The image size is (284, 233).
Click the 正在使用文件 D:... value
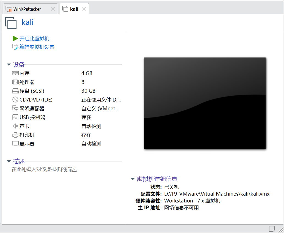coord(101,100)
